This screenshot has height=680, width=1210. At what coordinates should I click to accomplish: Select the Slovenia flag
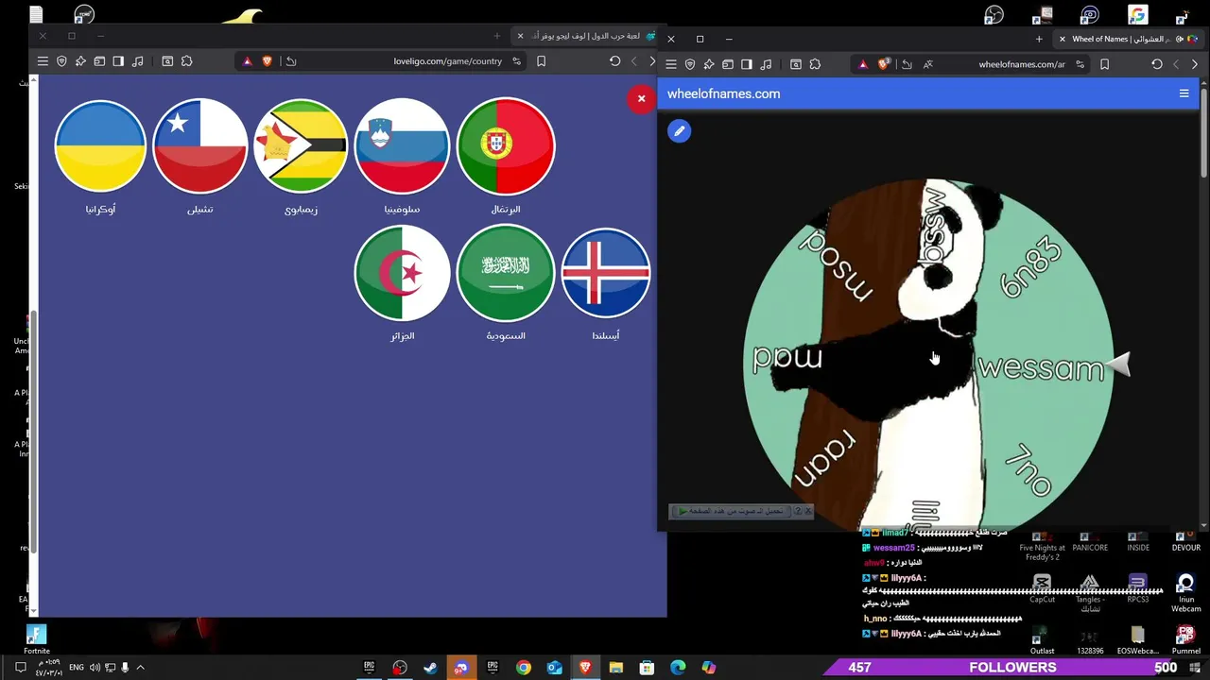(402, 146)
